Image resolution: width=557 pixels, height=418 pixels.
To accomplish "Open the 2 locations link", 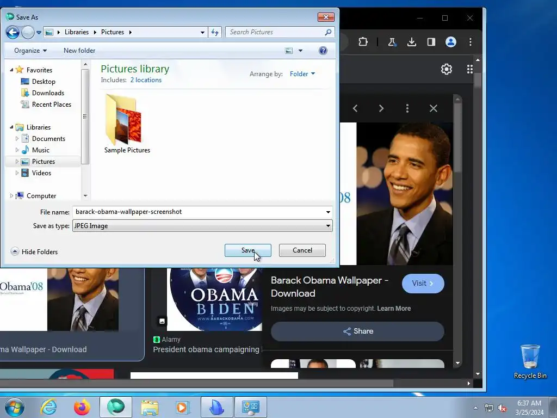I will click(x=146, y=80).
